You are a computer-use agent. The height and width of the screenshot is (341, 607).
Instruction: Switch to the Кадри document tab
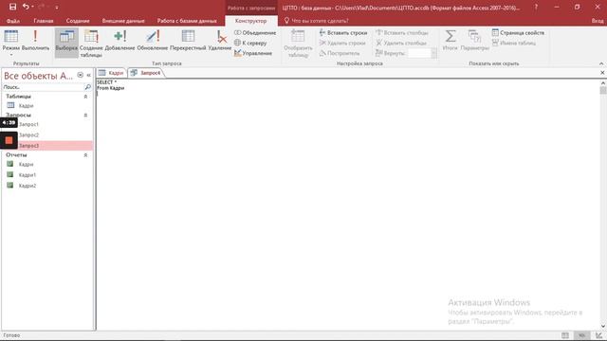pos(111,73)
